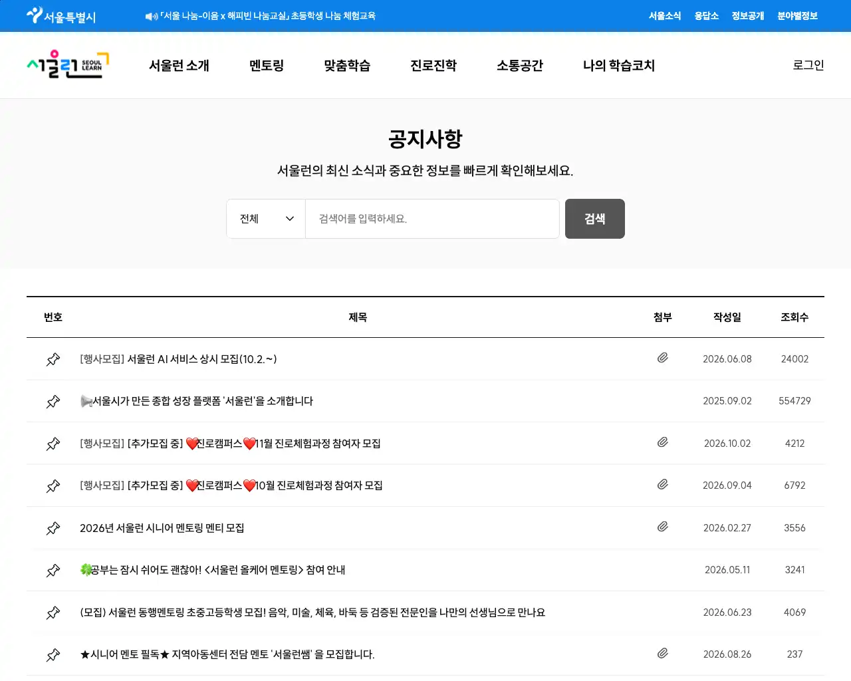Click the 검색 search button
Image resolution: width=851 pixels, height=681 pixels.
click(x=595, y=219)
